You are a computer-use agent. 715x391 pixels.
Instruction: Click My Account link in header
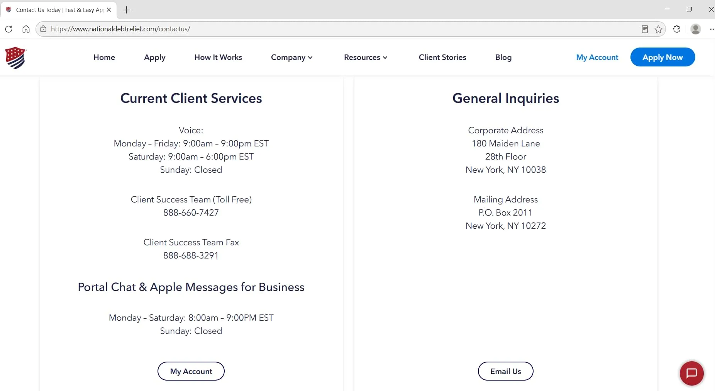[597, 57]
